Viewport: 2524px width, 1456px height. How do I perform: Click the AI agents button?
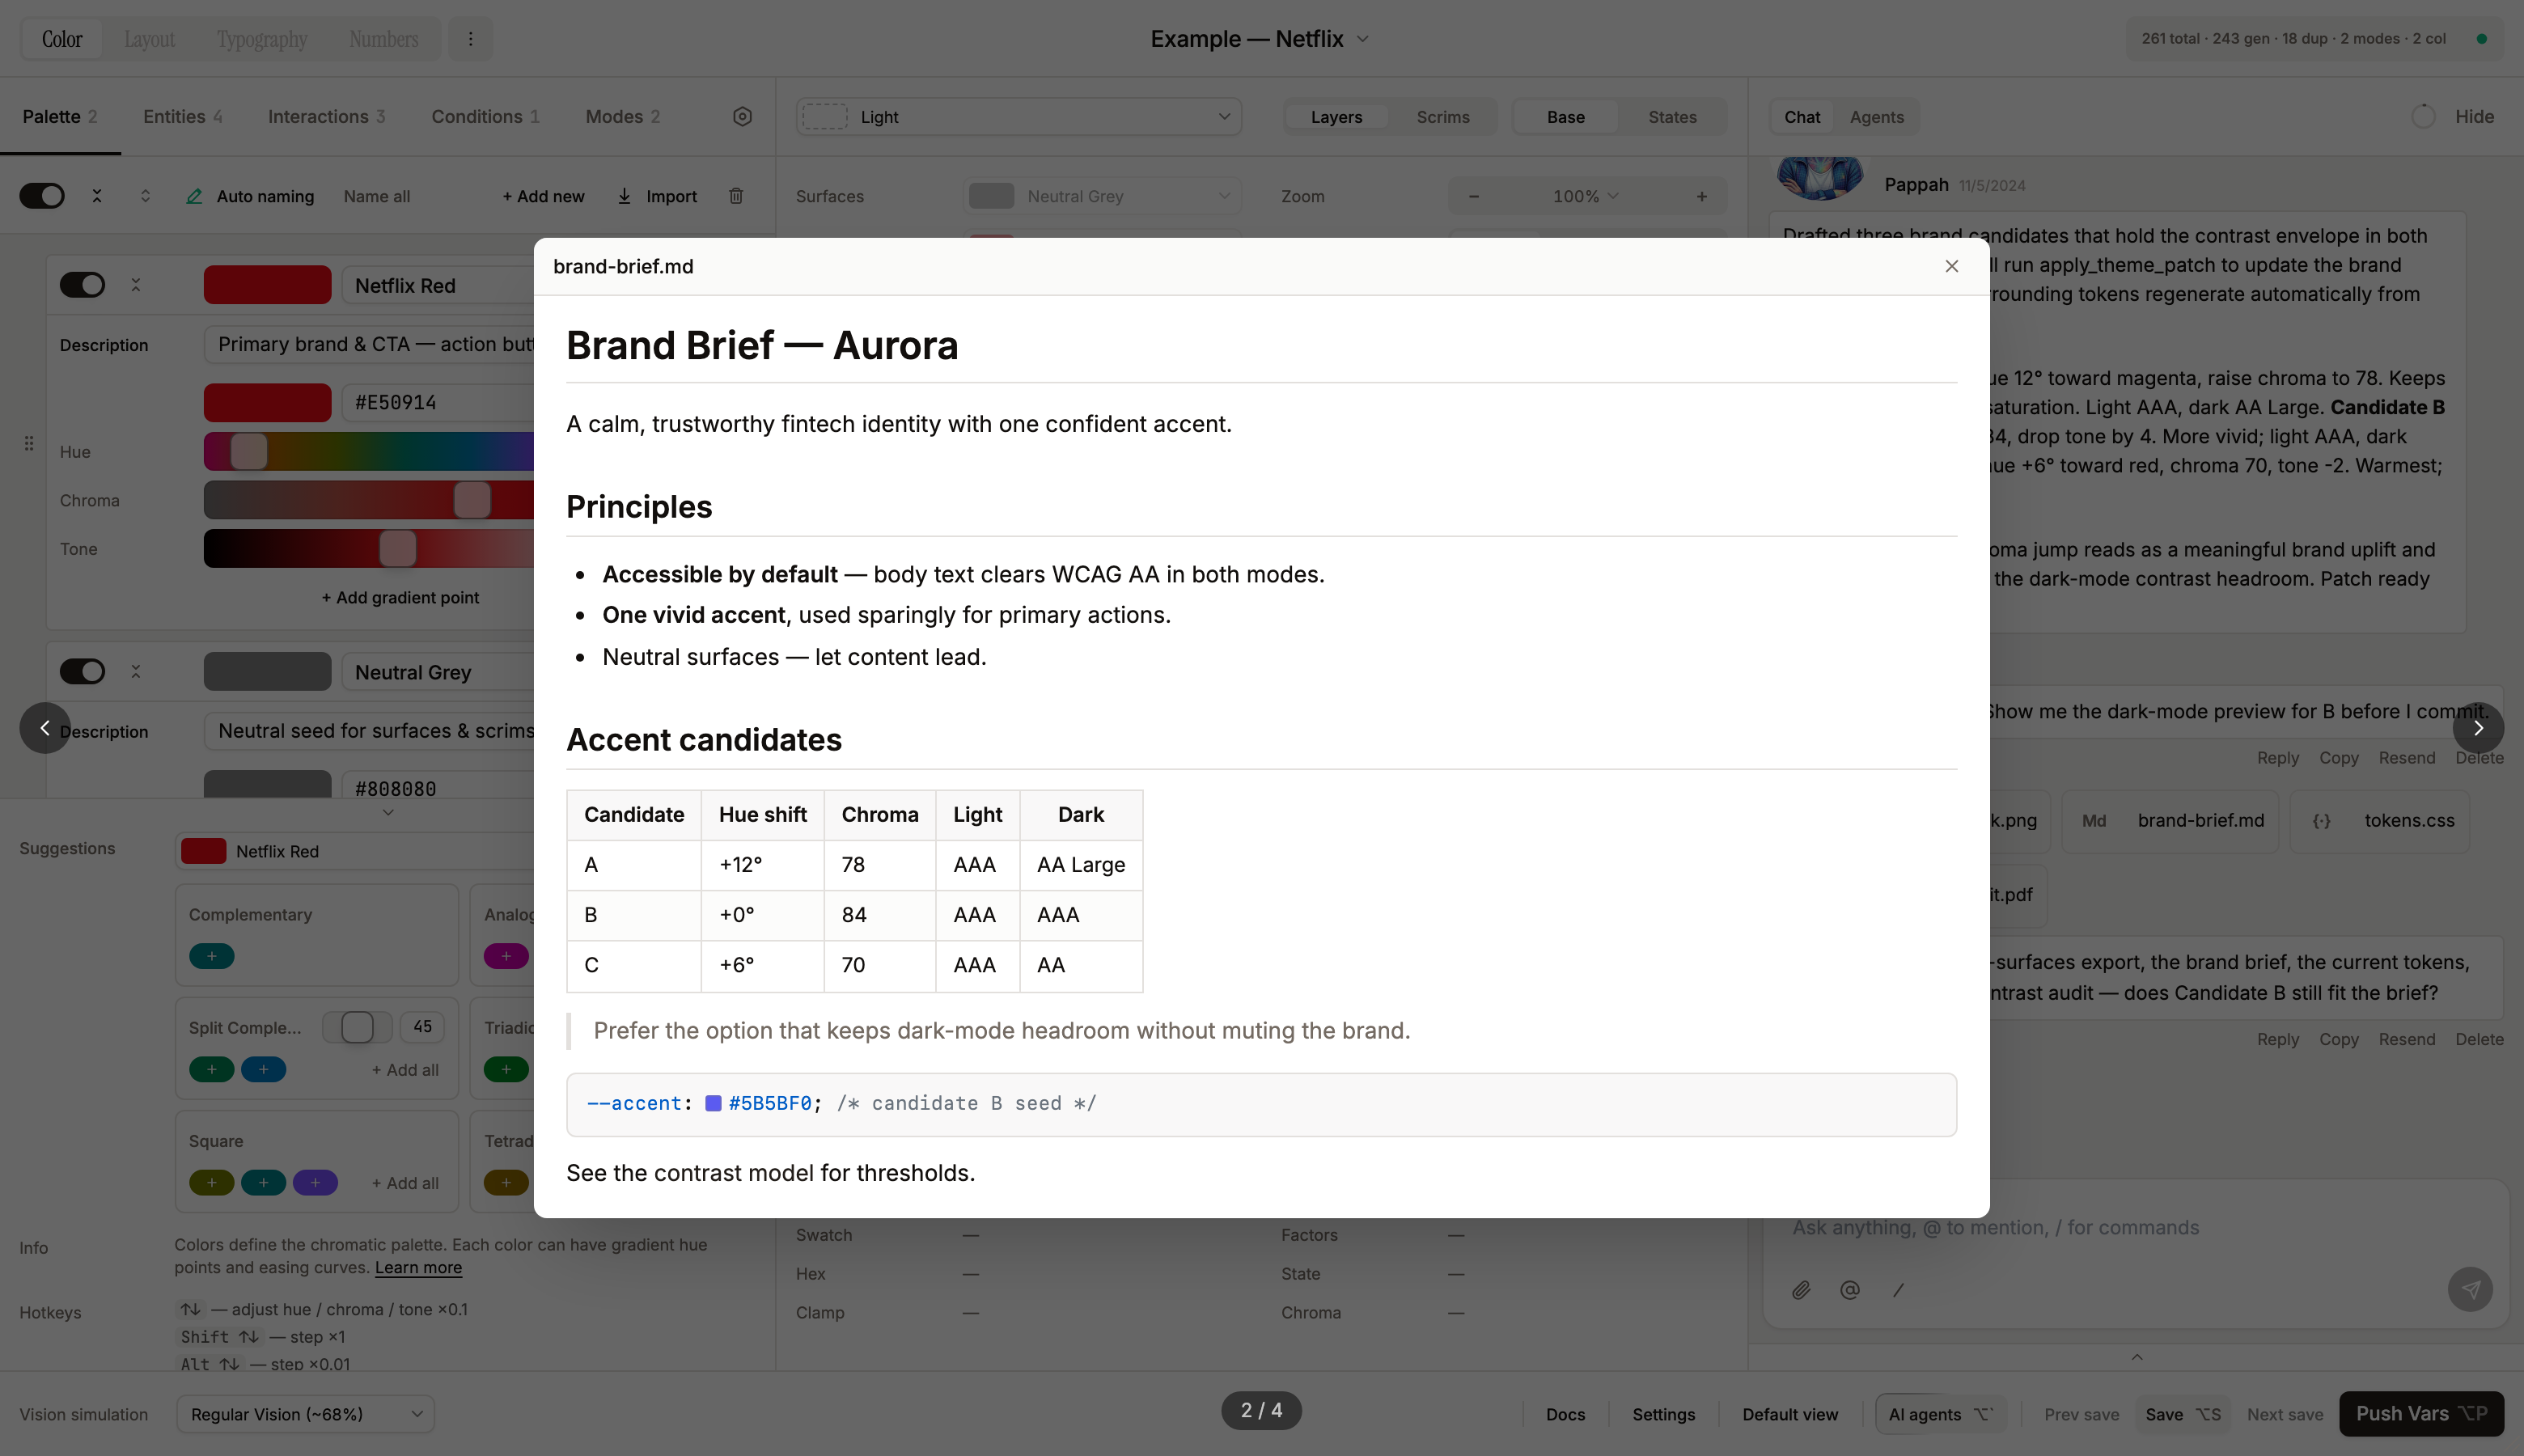(x=1941, y=1414)
